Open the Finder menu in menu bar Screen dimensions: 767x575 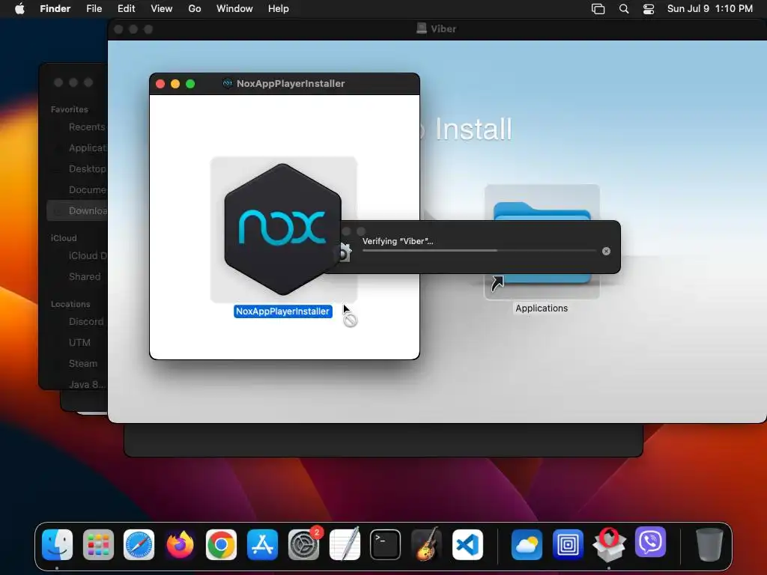coord(55,9)
